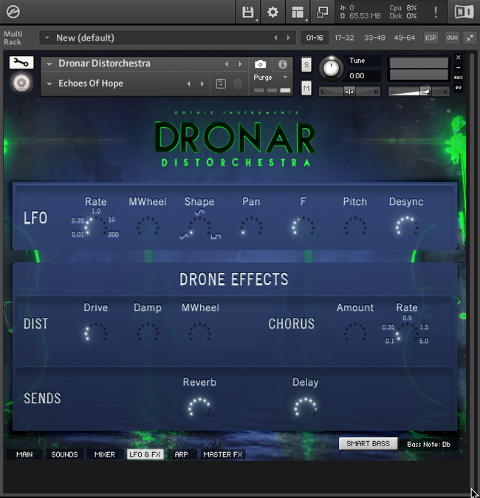Open the save (floppy disk) menu
This screenshot has height=498, width=480.
248,13
